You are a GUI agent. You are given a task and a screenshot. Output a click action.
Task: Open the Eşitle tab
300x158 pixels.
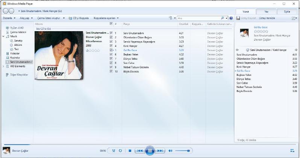(x=287, y=12)
